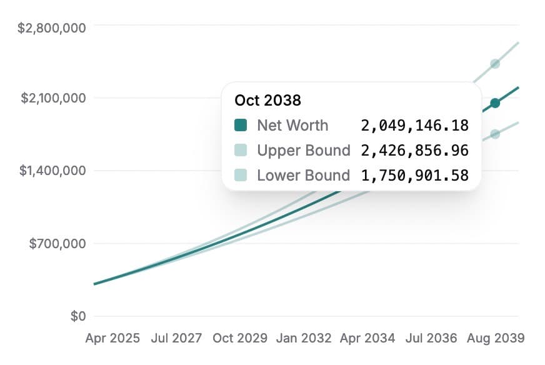Click the dark teal Net Worth swatch
545x365 pixels.
(x=241, y=125)
